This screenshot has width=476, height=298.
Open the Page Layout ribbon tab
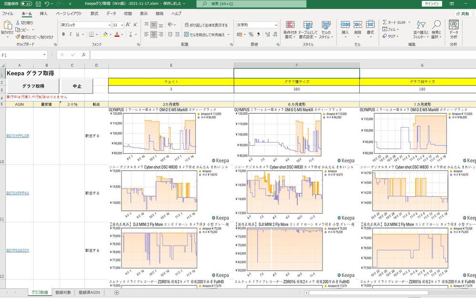69,14
